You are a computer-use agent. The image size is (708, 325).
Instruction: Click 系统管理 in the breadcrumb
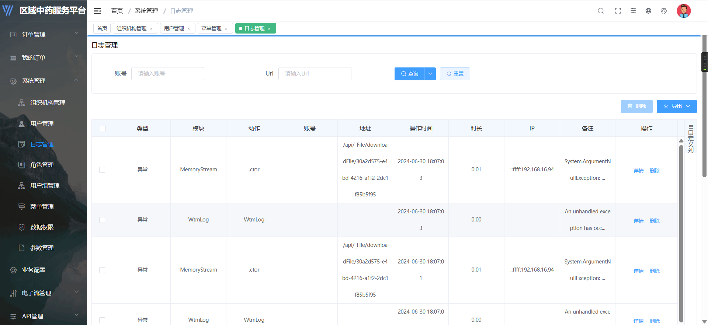click(x=146, y=11)
